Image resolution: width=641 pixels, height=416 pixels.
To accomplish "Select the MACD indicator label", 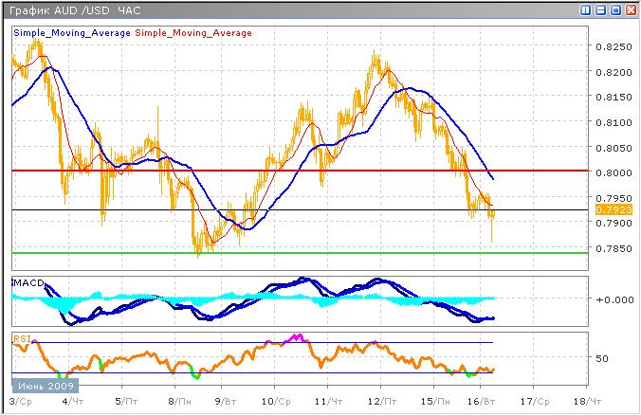I will pos(26,283).
